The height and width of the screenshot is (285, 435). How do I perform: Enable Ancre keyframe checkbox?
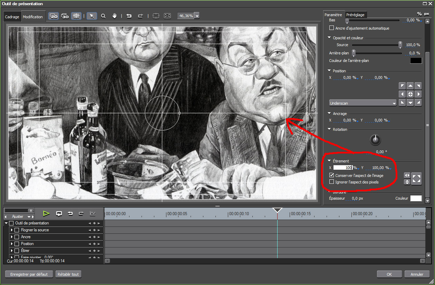[x=17, y=237]
